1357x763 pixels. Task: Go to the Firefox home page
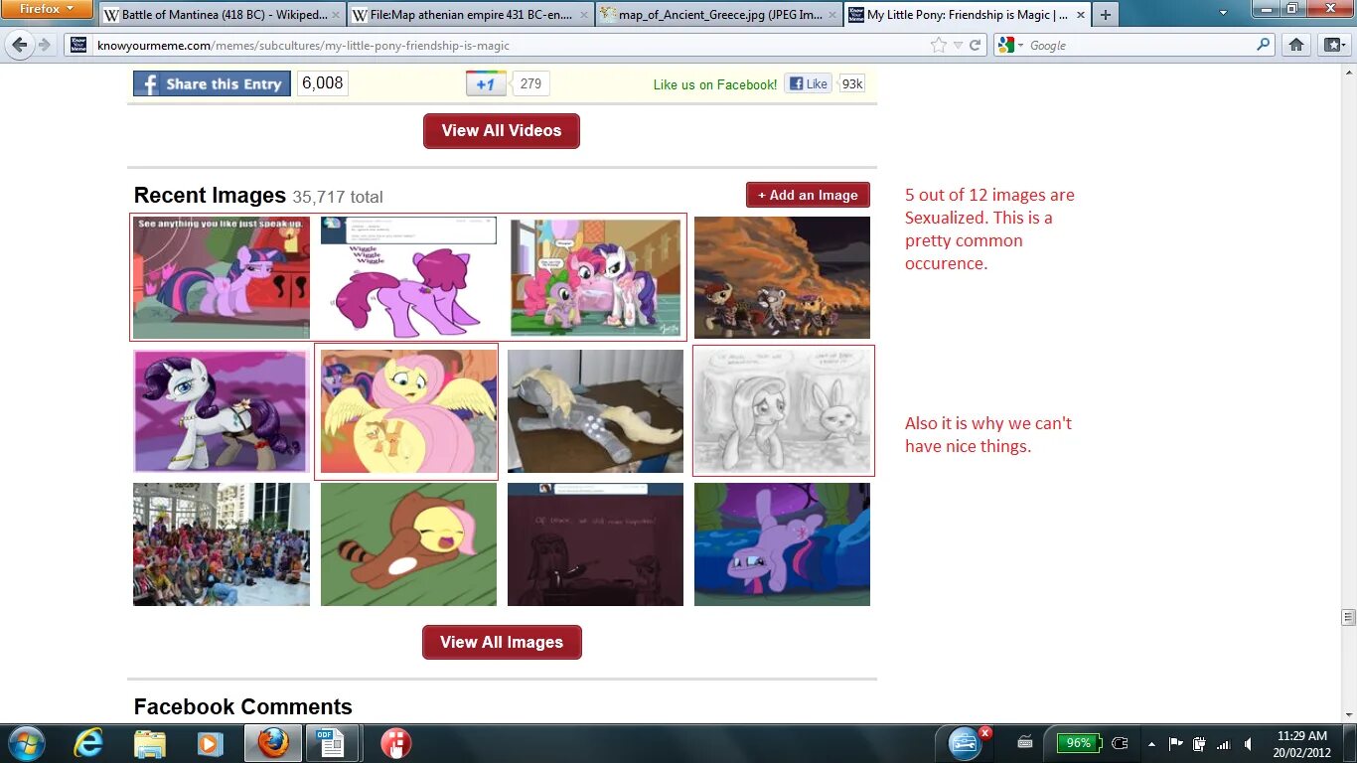click(x=1295, y=45)
